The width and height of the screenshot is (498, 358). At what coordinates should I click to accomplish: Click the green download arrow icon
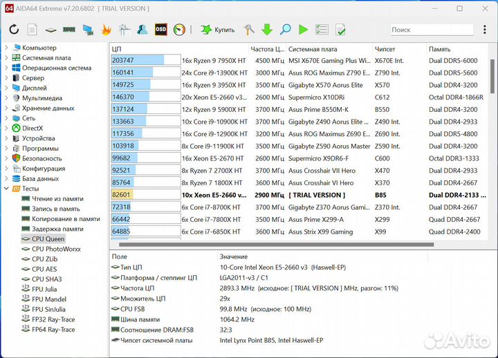[x=266, y=30]
